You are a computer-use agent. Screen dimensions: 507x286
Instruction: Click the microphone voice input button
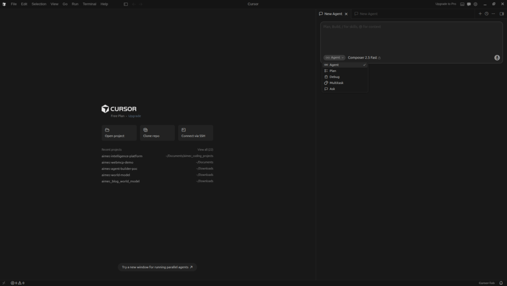click(x=497, y=58)
